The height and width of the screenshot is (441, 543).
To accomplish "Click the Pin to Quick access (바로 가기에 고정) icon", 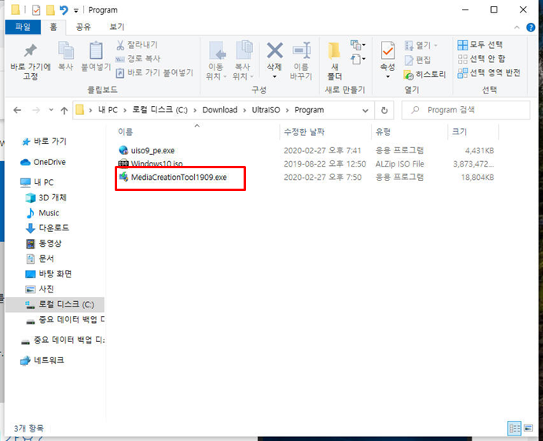I will pos(31,51).
